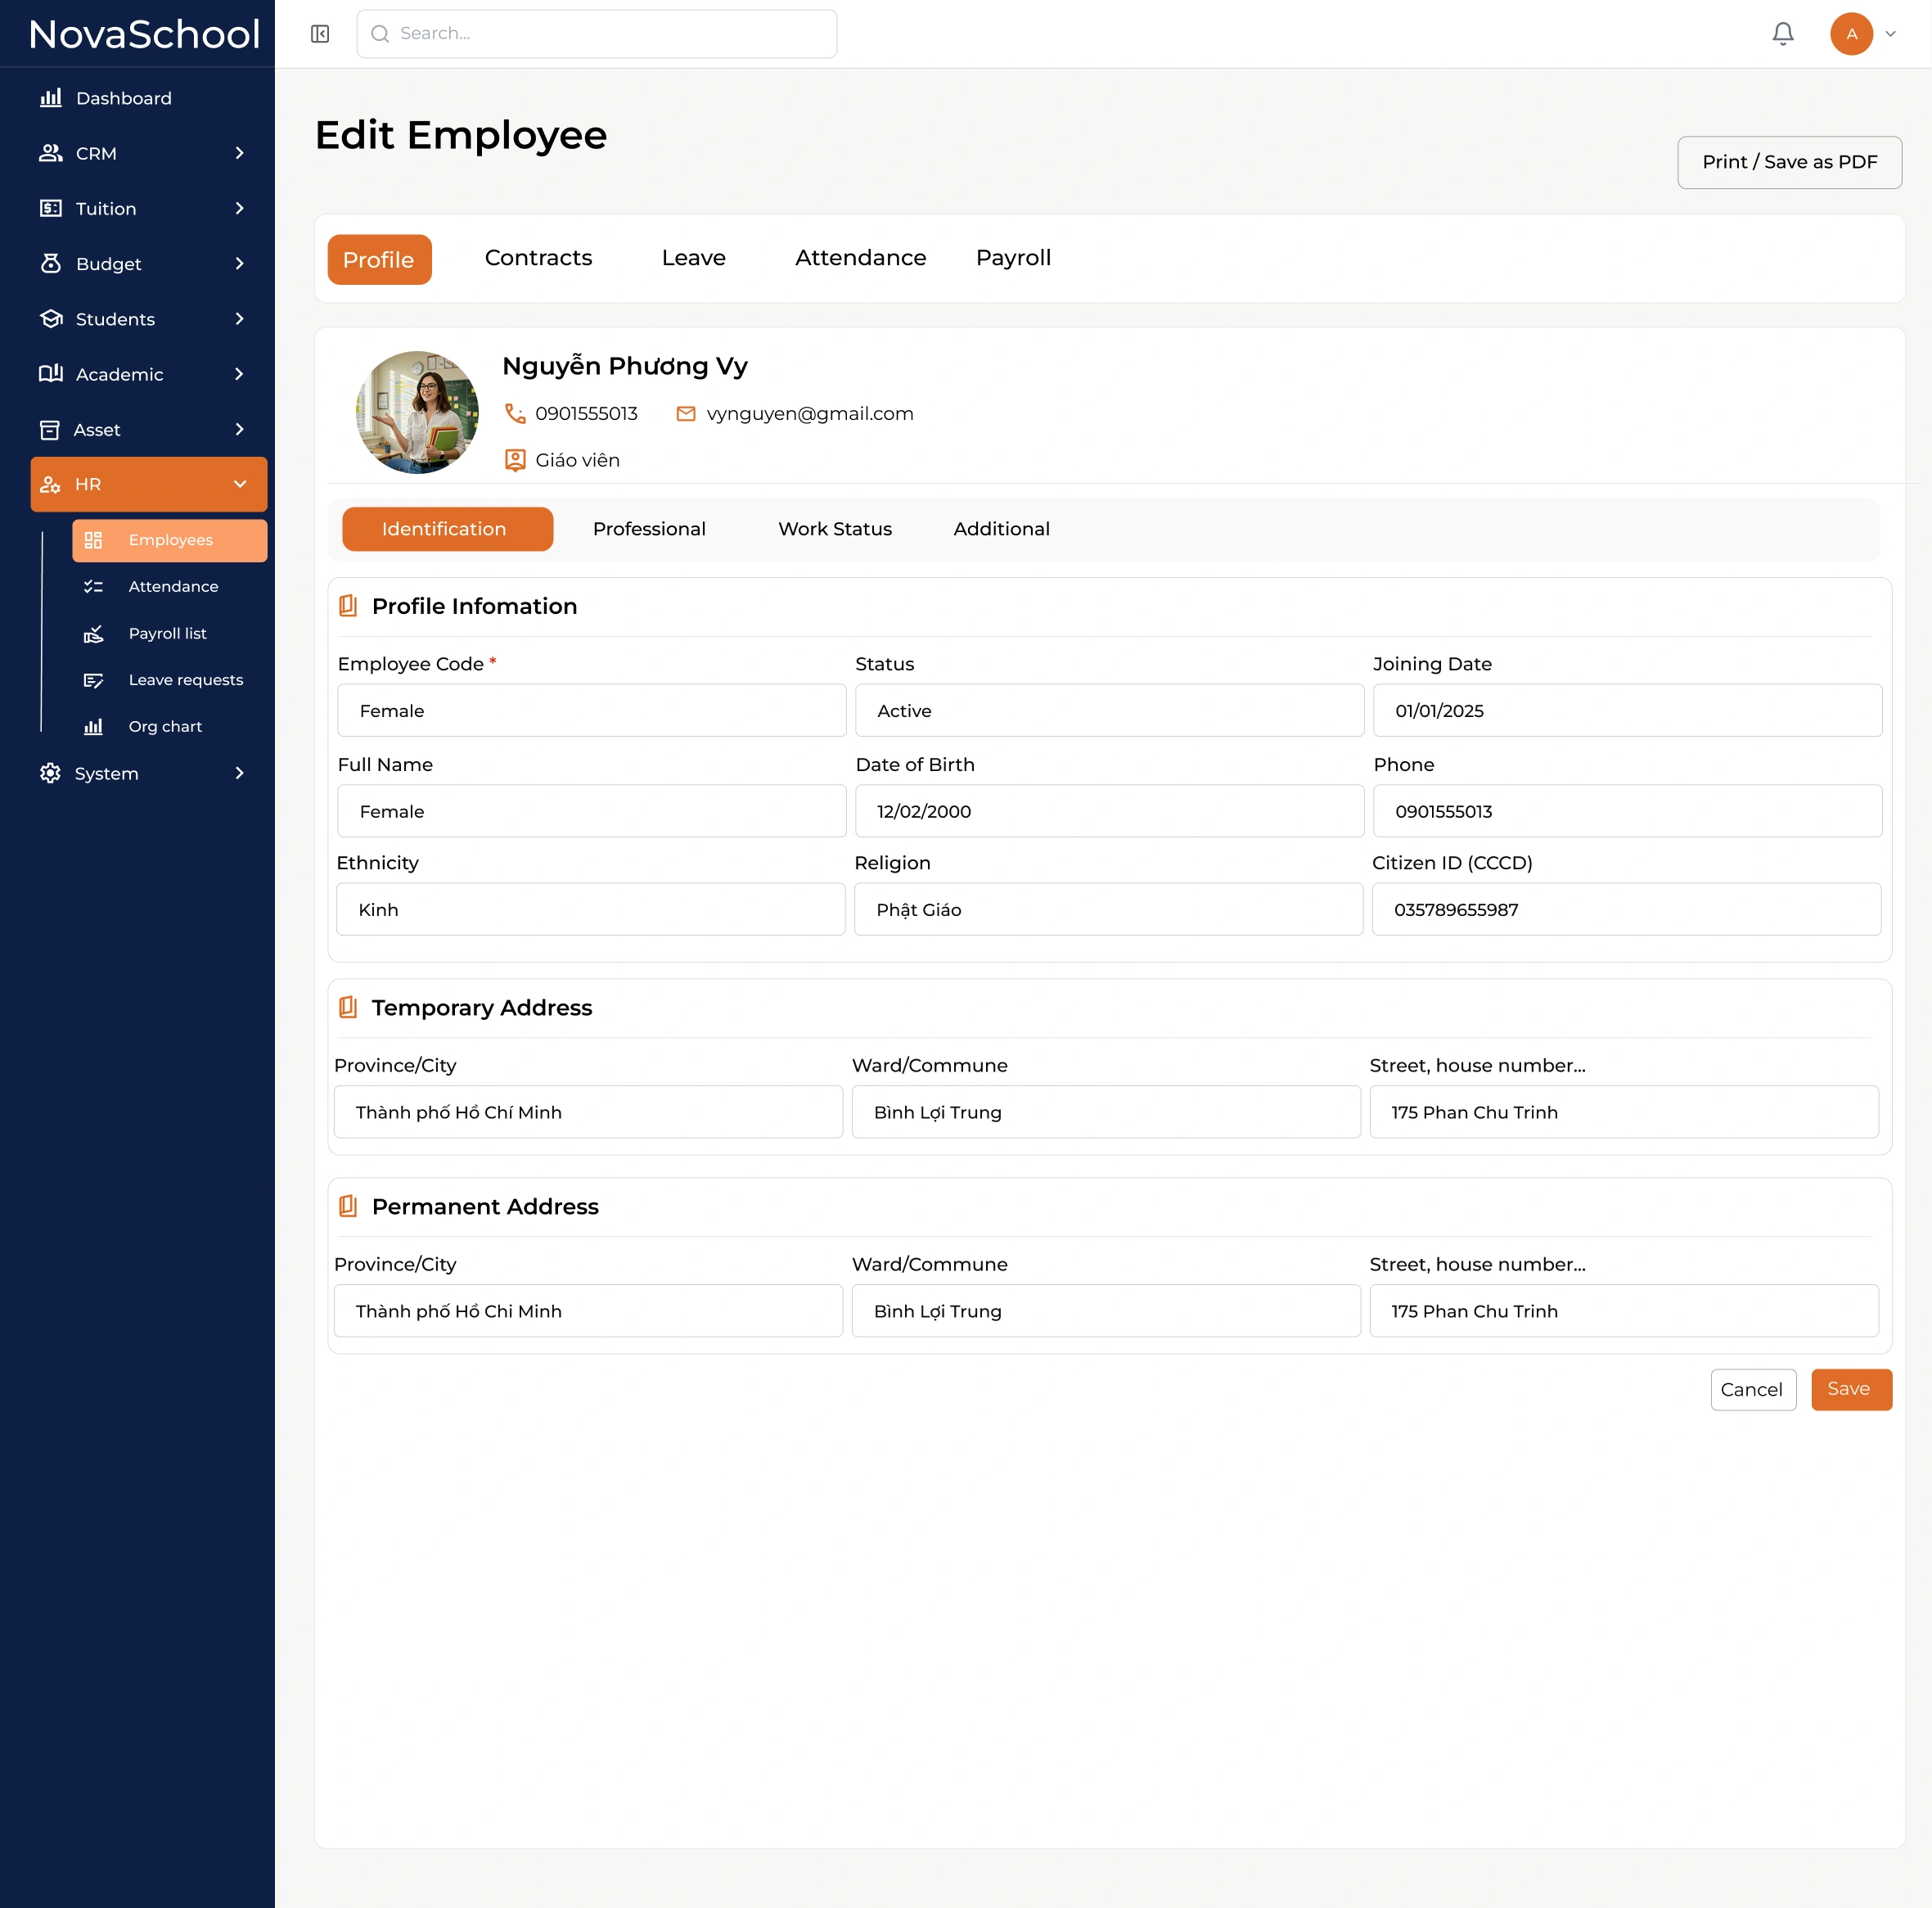Click the Attendance checklist icon in sidebar
This screenshot has height=1908, width=1932.
pyautogui.click(x=93, y=586)
